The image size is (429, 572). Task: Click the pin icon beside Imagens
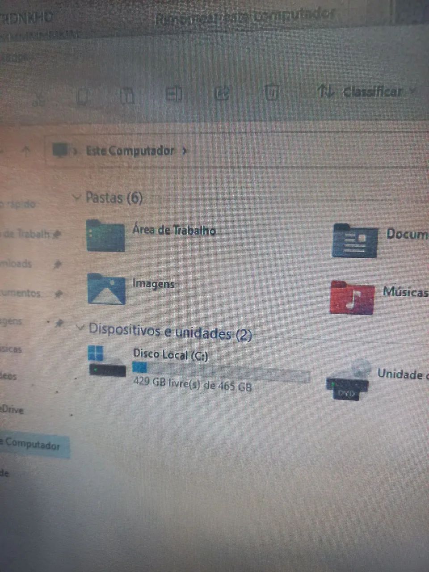pyautogui.click(x=59, y=323)
